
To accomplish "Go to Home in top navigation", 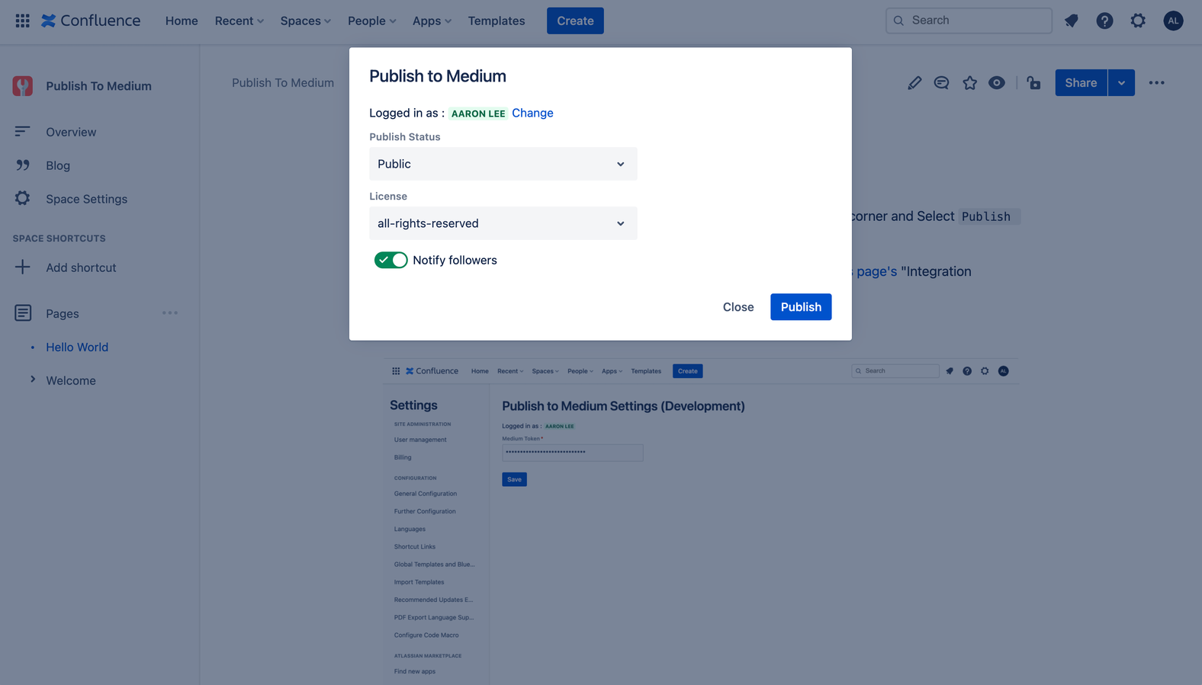I will pos(182,21).
